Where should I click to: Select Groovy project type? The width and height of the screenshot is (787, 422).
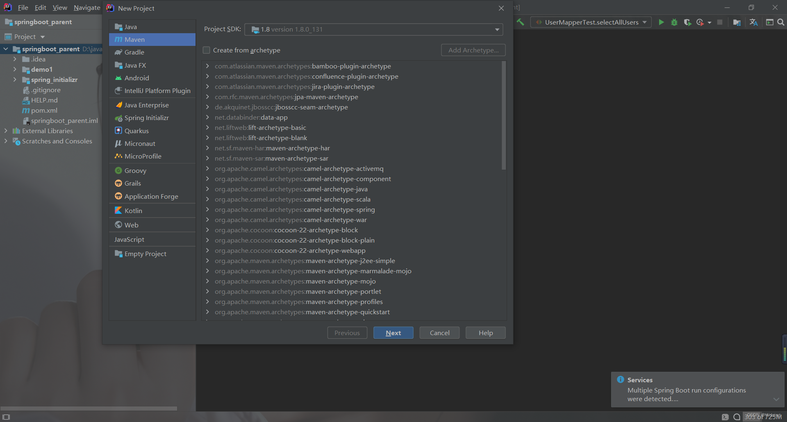152,170
